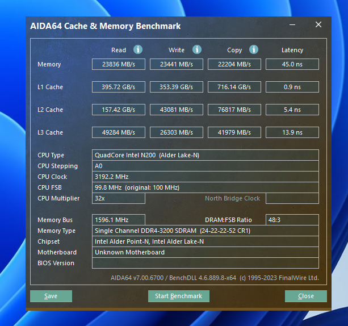Click the L3 Cache row label

[x=50, y=132]
